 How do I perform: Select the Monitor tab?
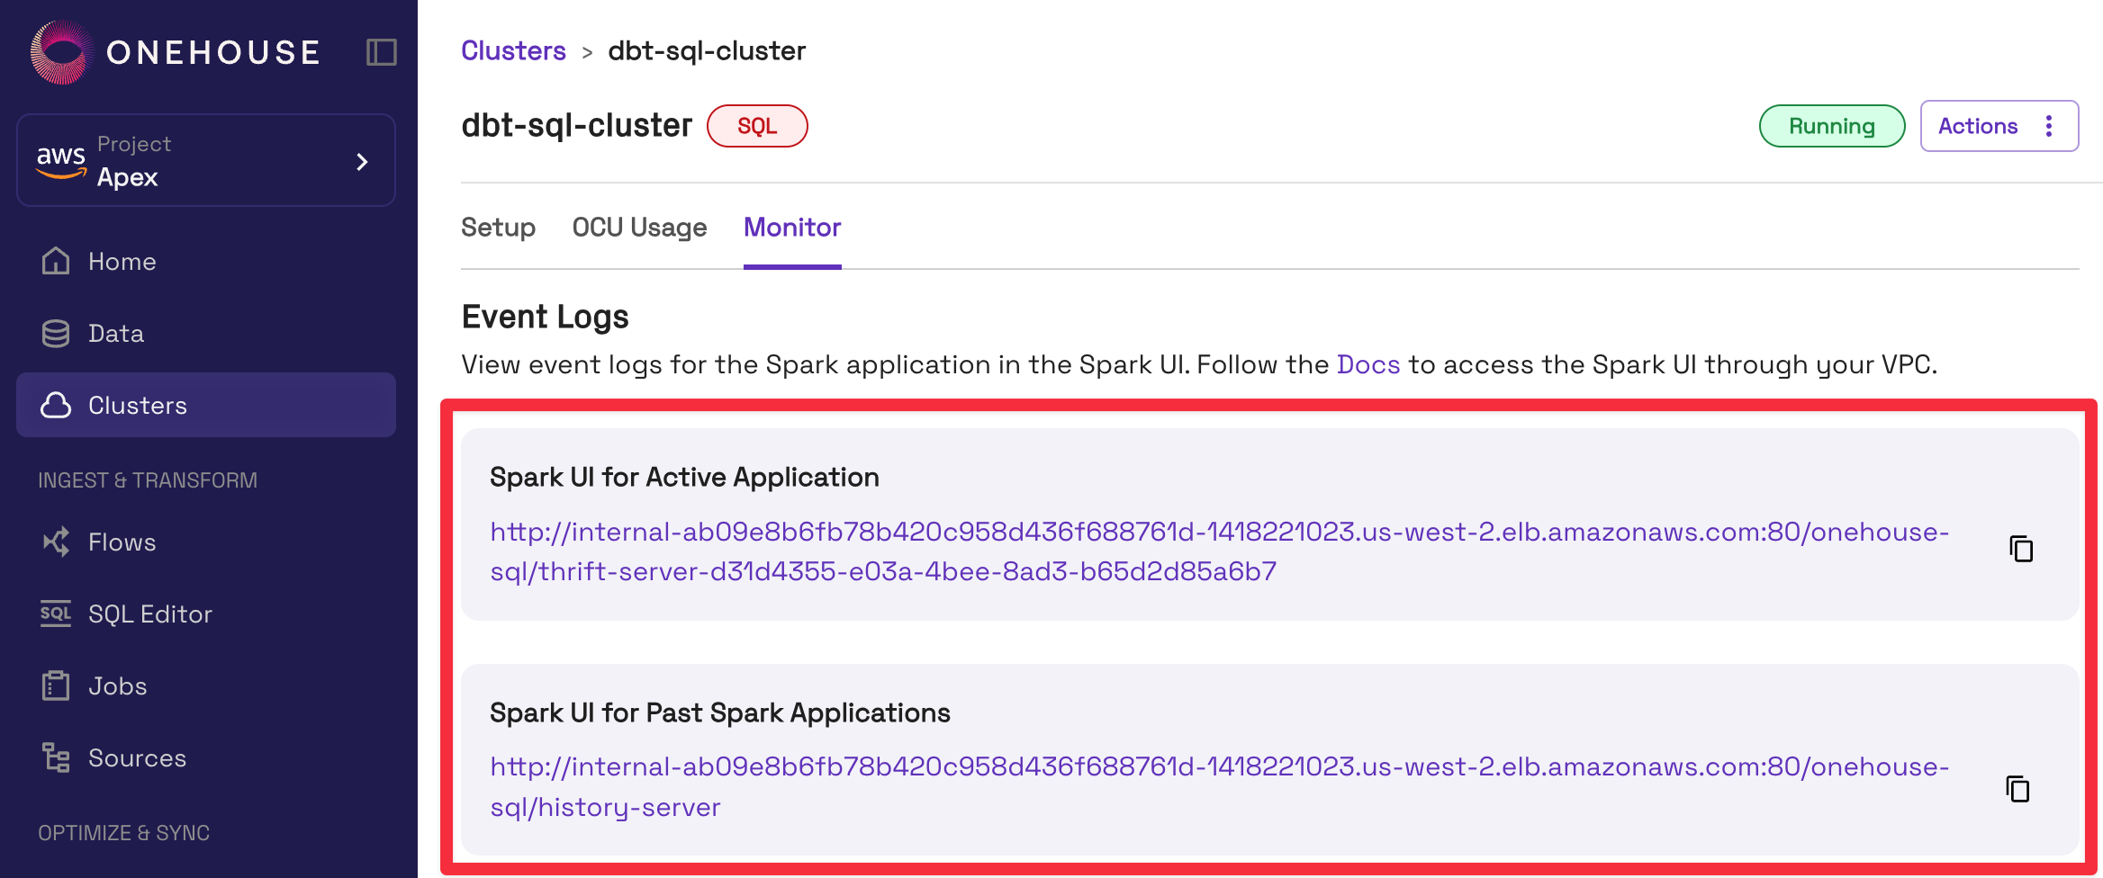(792, 228)
